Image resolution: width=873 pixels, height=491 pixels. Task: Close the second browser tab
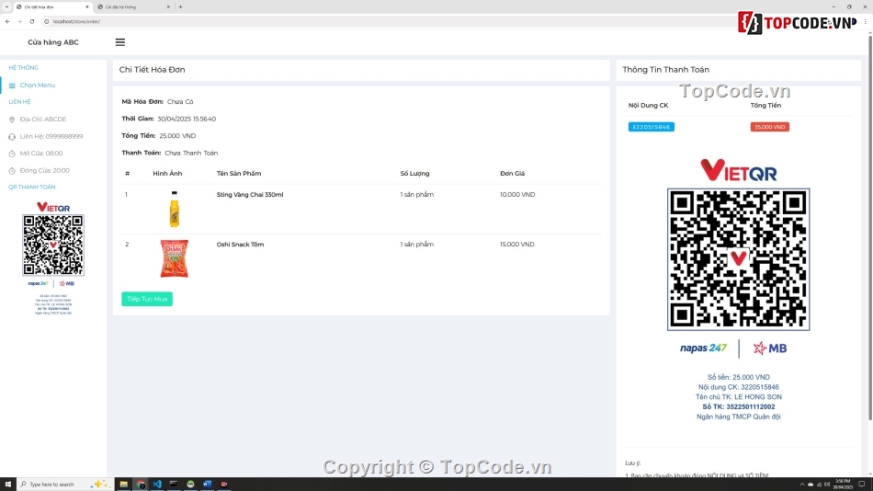168,6
